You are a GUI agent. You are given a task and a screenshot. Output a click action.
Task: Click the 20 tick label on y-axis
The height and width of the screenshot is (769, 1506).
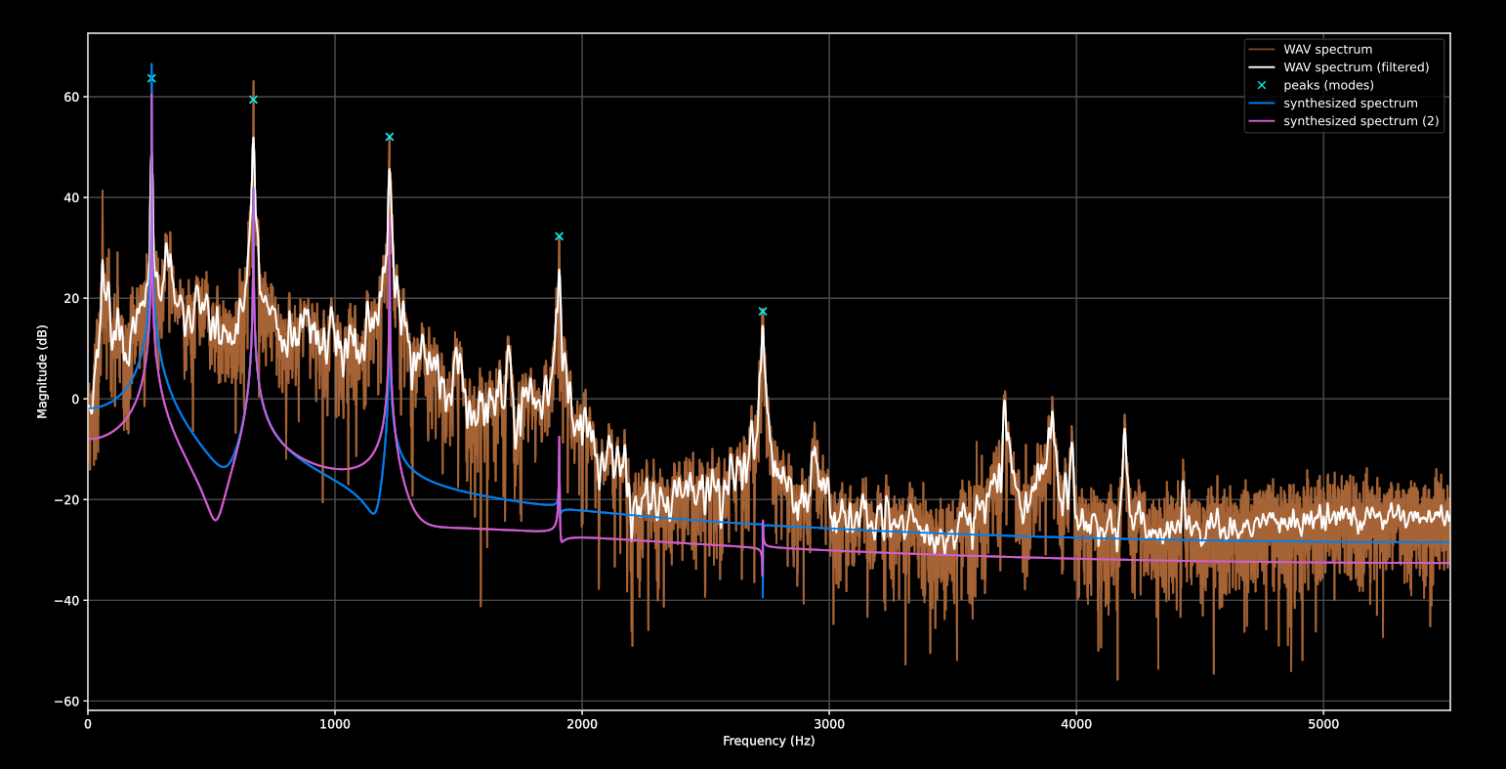pyautogui.click(x=71, y=298)
